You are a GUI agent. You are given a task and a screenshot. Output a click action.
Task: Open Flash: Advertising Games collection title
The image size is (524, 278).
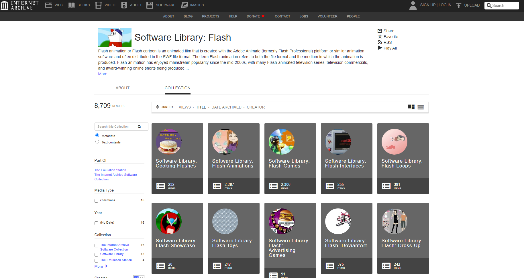click(289, 248)
